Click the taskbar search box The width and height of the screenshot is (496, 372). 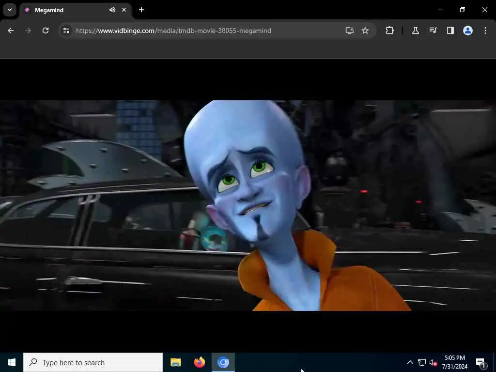click(93, 362)
